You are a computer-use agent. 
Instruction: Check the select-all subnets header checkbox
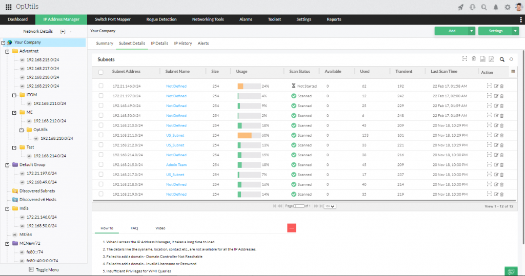point(101,72)
